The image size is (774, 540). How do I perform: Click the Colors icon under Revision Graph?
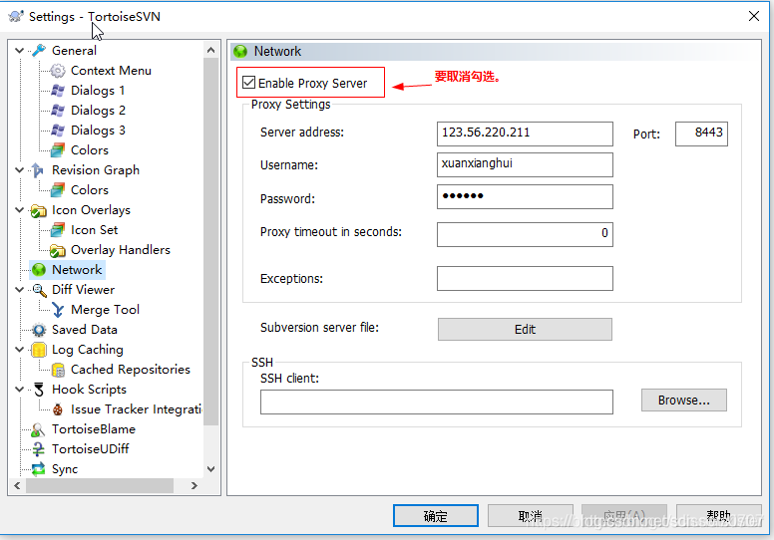point(58,190)
